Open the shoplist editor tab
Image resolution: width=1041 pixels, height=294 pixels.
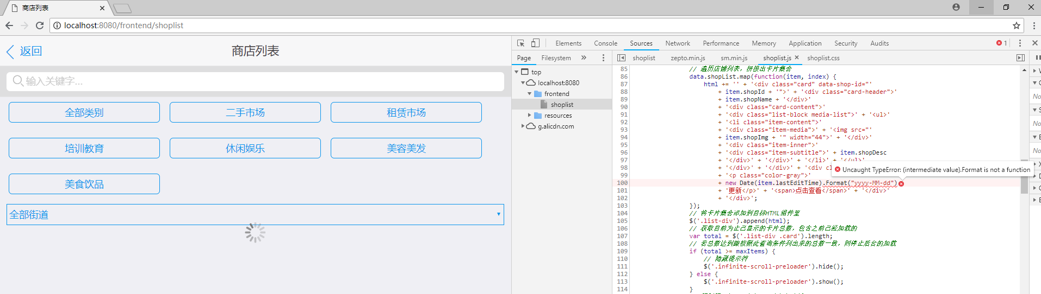click(644, 58)
